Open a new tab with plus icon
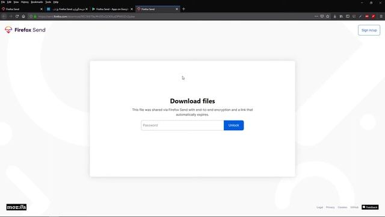 pyautogui.click(x=183, y=9)
